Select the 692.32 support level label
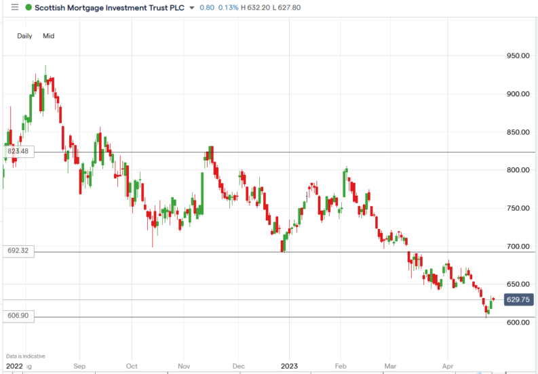Image resolution: width=538 pixels, height=374 pixels. point(18,251)
